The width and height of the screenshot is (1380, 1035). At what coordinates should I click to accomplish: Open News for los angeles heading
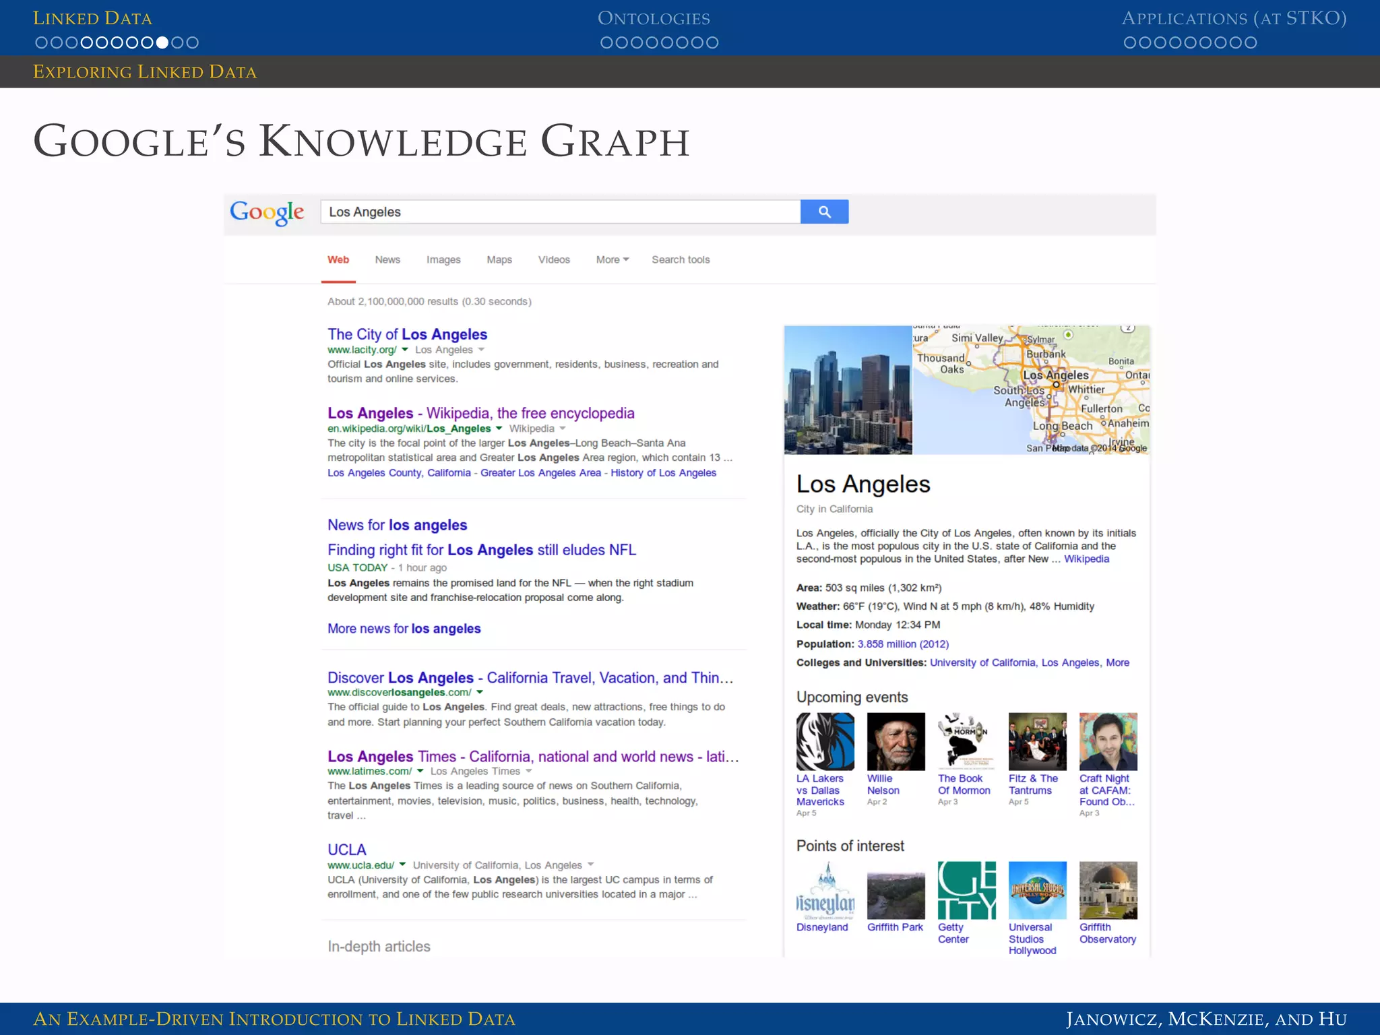[x=398, y=525]
